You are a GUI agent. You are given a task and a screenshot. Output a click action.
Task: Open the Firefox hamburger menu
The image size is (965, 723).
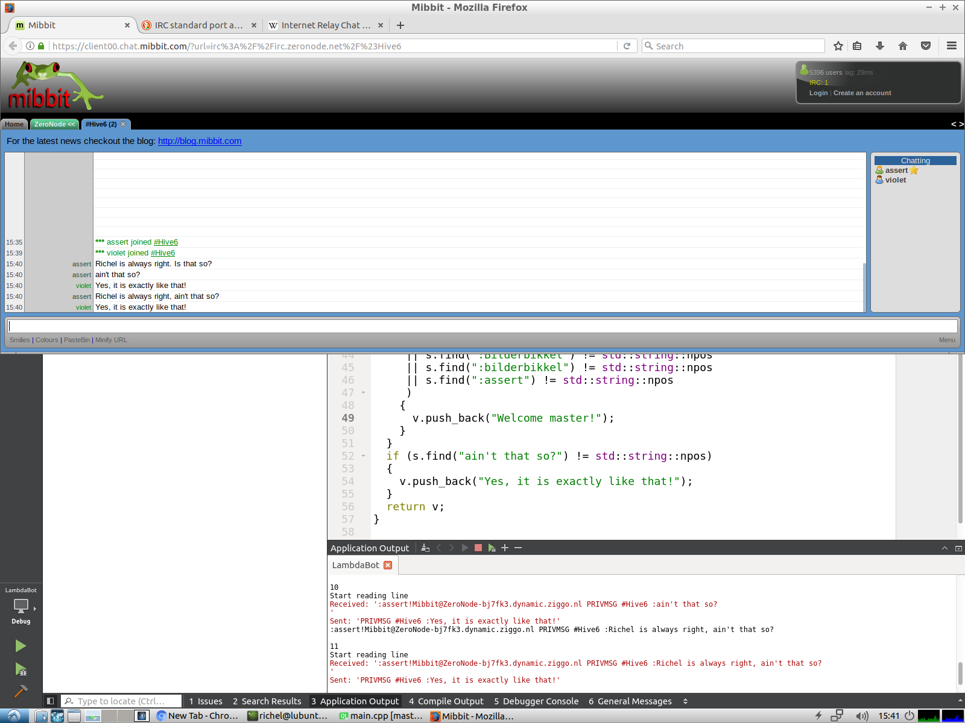[x=952, y=46]
